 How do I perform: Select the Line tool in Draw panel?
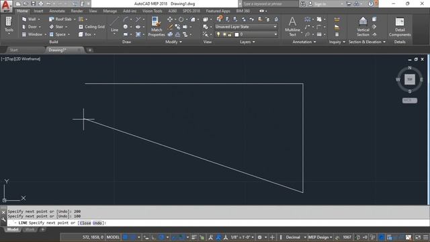tap(114, 26)
